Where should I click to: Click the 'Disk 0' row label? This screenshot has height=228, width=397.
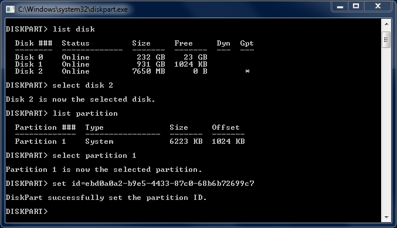(x=29, y=57)
